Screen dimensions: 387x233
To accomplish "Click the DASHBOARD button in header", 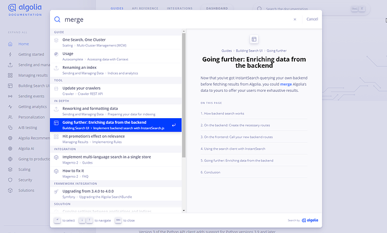I will coord(217,8).
